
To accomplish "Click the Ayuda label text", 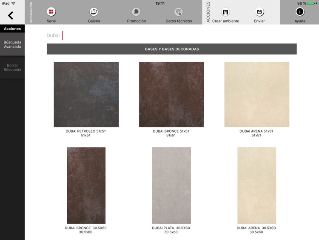I will coord(300,21).
